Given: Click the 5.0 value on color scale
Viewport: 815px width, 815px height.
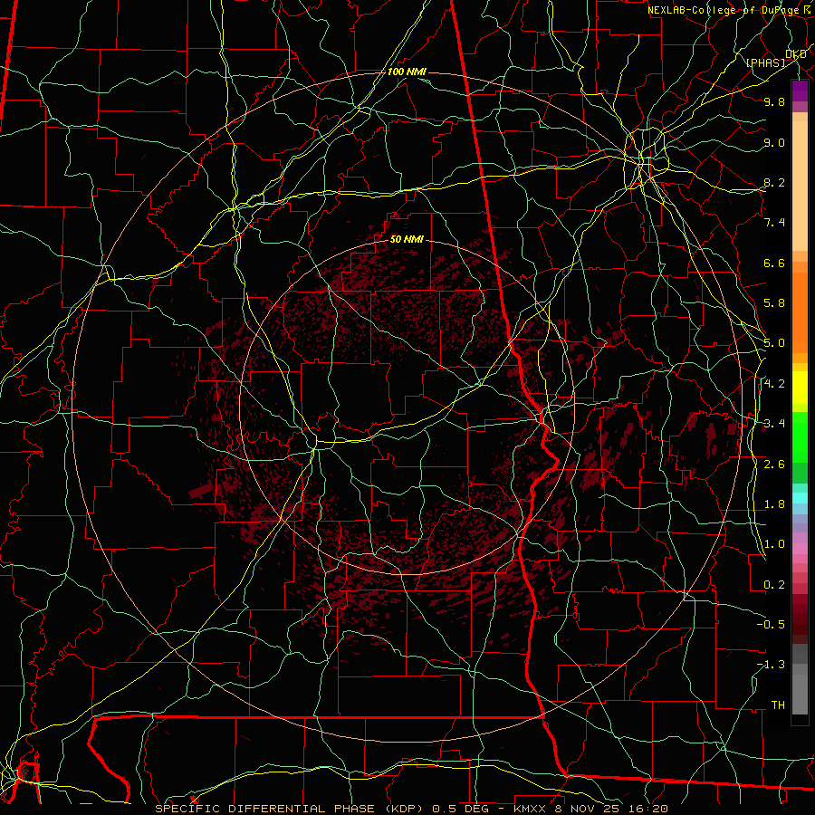Looking at the screenshot, I should coord(774,343).
